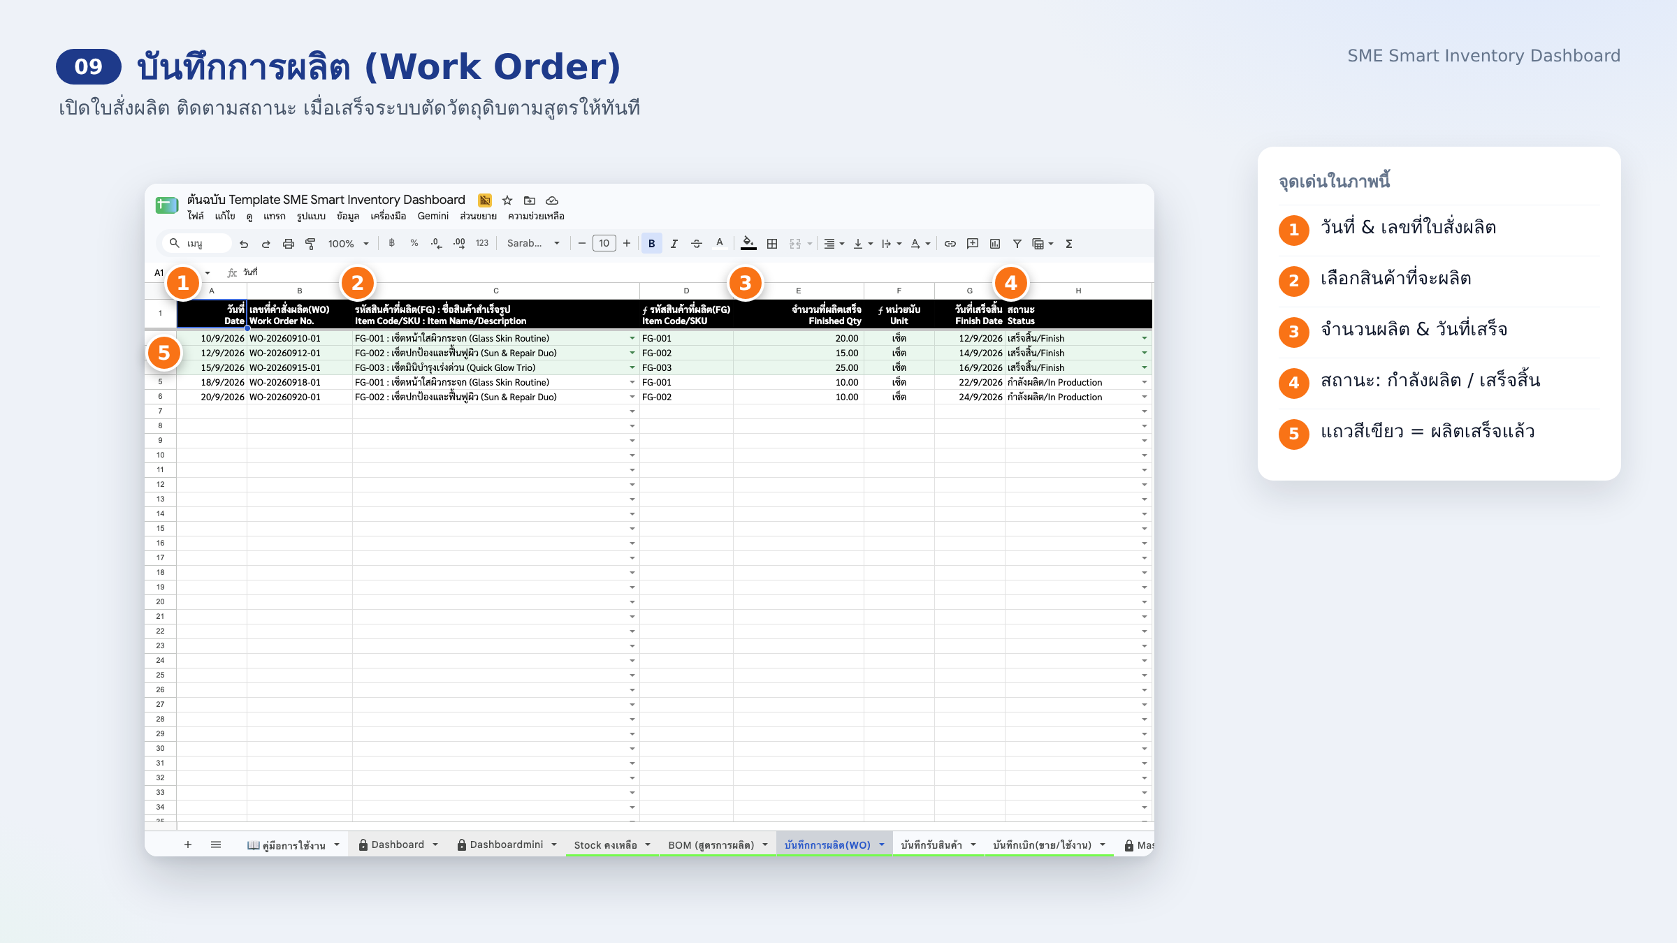This screenshot has height=943, width=1677.
Task: Increase font size with plus button
Action: [x=627, y=243]
